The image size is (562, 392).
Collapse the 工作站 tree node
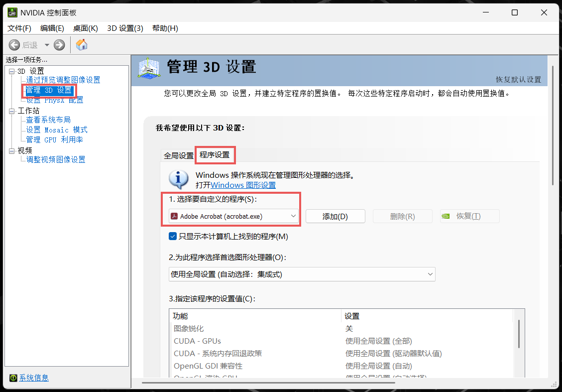[x=12, y=111]
